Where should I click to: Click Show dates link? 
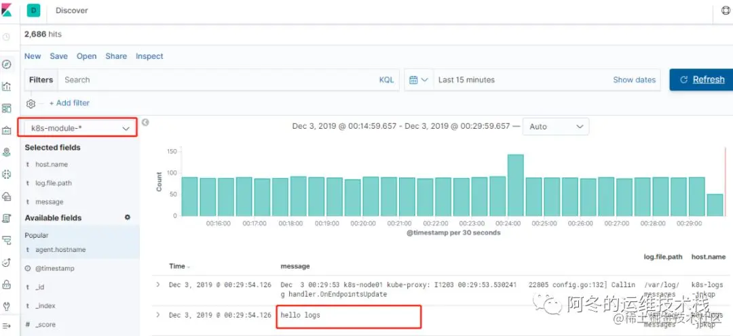[635, 80]
